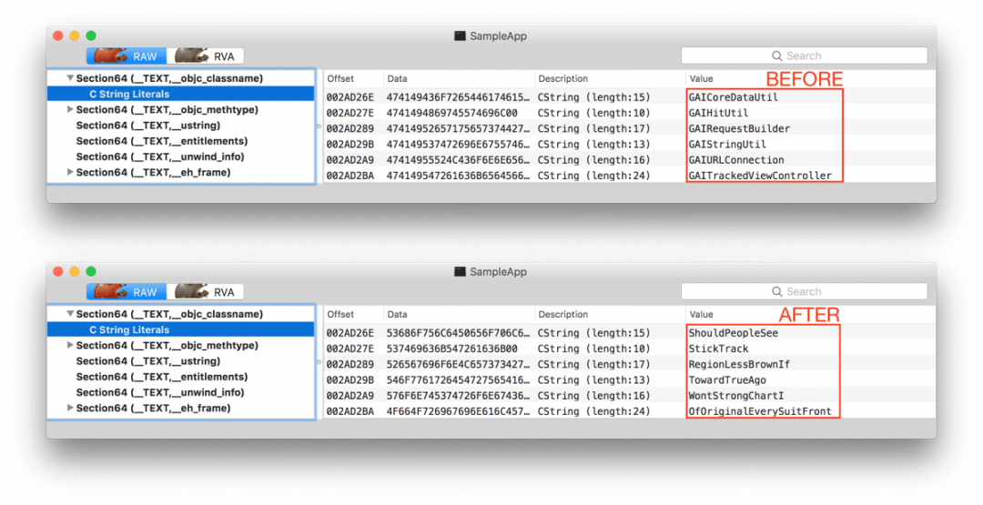Select the GAIStringUtil value cell
Image resolution: width=983 pixels, height=505 pixels.
[x=727, y=144]
